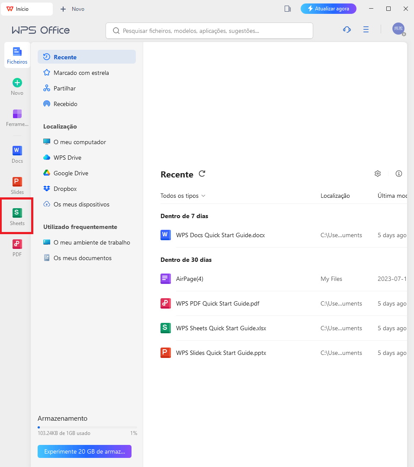
Task: Click the Armazenamento heading
Action: (x=62, y=418)
